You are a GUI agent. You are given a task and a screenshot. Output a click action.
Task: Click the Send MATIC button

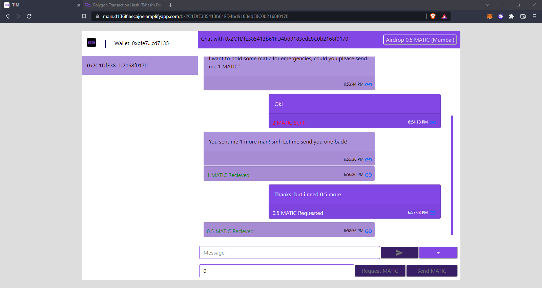[432, 271]
